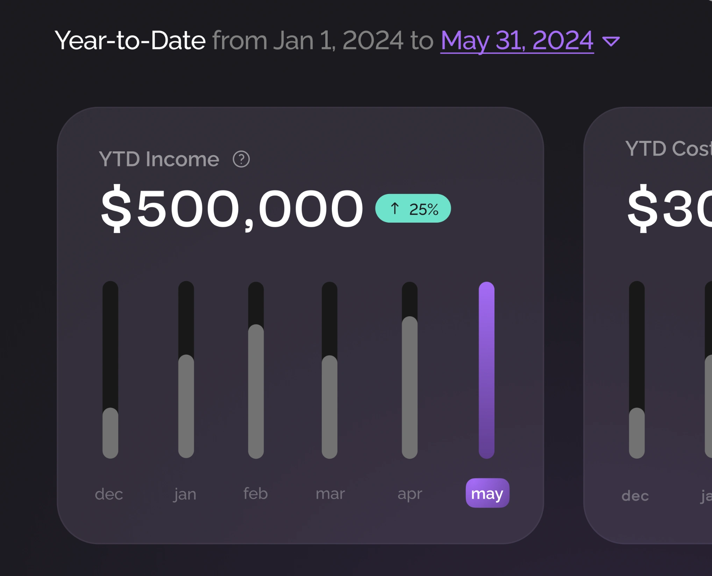Select the may month tab
Image resolution: width=712 pixels, height=576 pixels.
[x=487, y=493]
